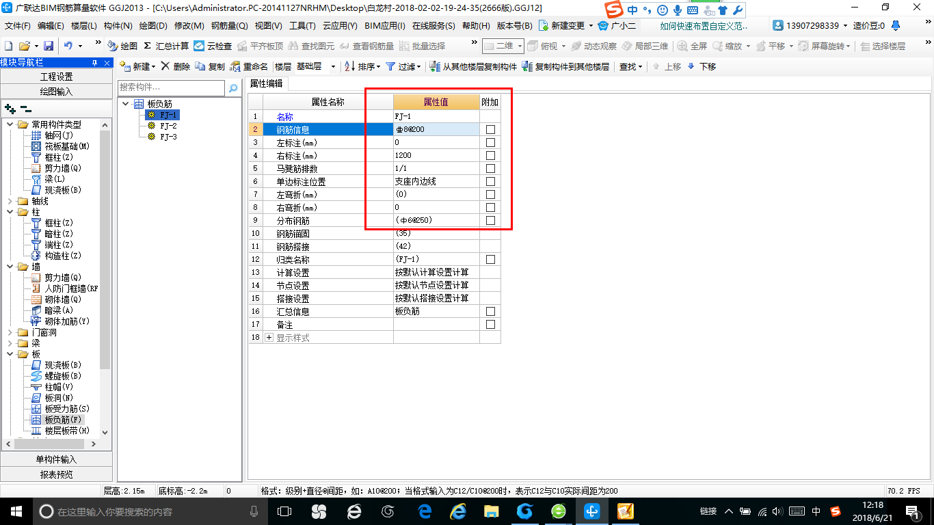
Task: Select 柱帽(V) in the tree
Action: pyautogui.click(x=52, y=387)
